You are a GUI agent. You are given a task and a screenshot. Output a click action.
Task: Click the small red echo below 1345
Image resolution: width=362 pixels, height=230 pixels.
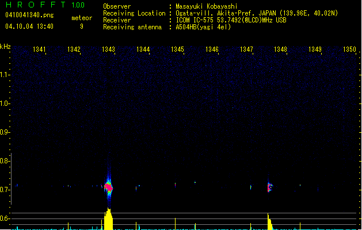175,184
